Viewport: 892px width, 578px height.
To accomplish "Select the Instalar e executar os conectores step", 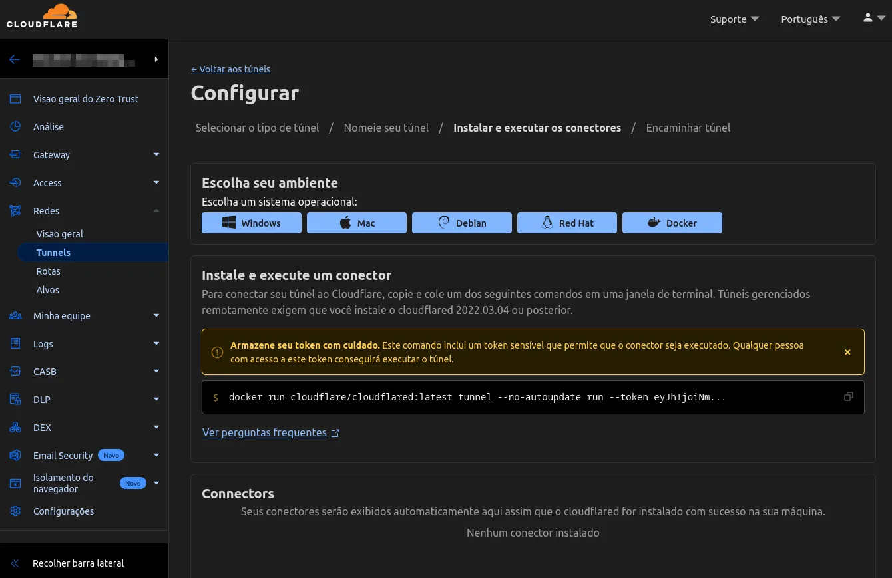I will coord(537,128).
